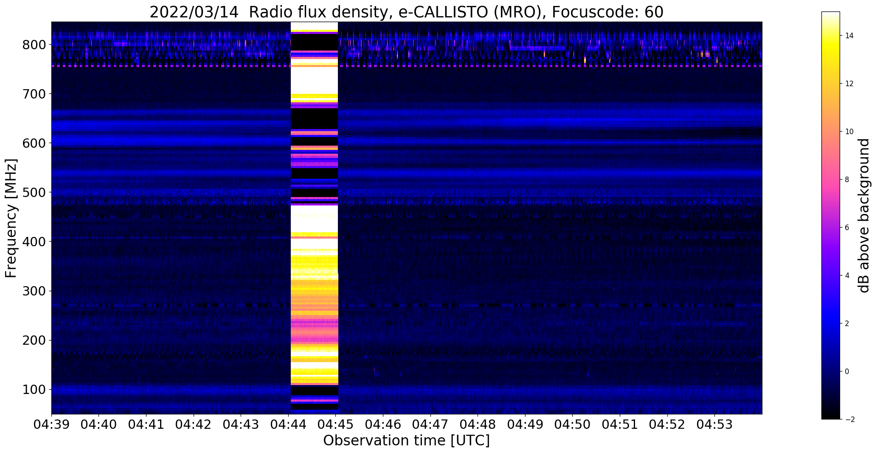Click the 04:53 time tick label
This screenshot has height=453, width=877.
click(x=715, y=425)
